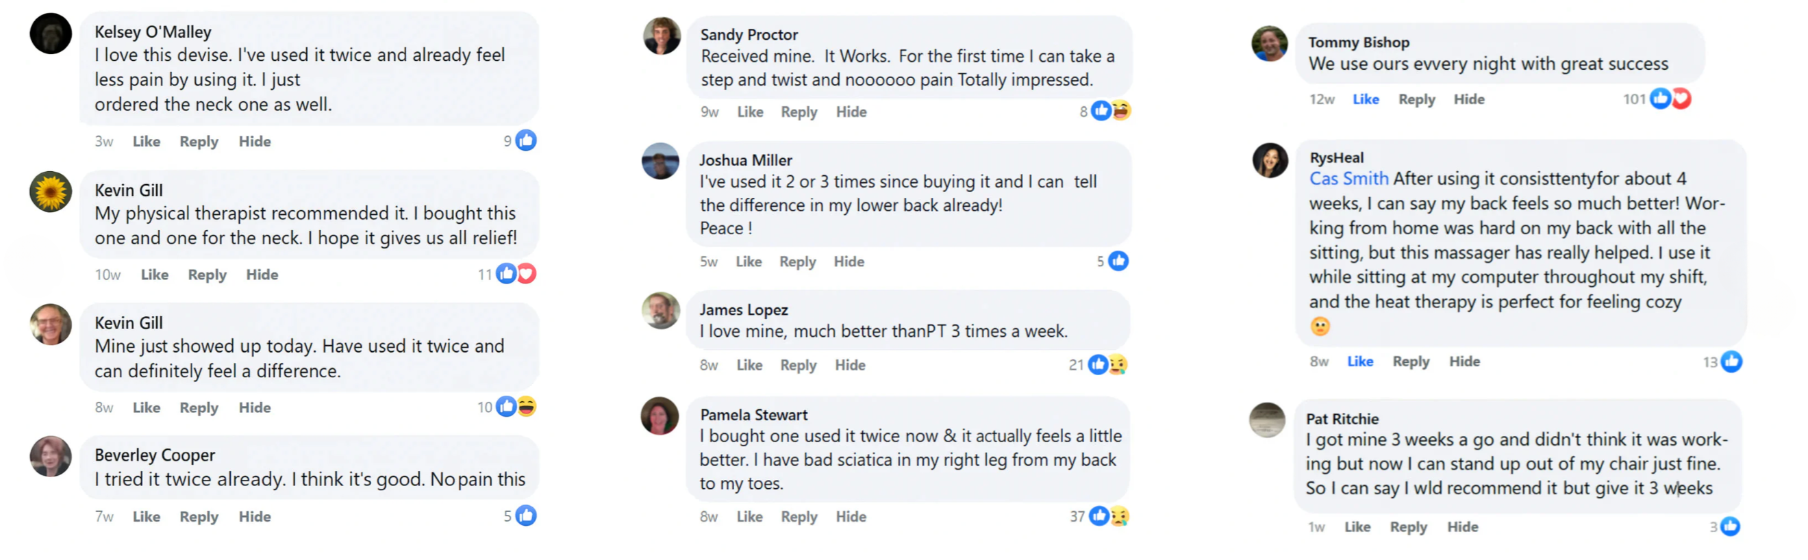Click the heart reaction on Tommy Bishop's comment
This screenshot has height=560, width=1808.
1681,99
